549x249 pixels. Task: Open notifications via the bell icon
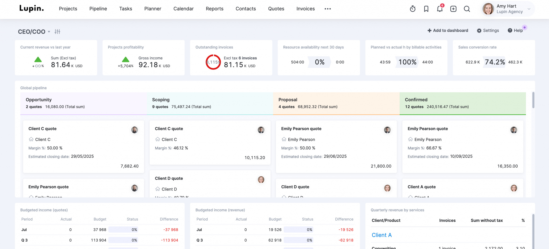tap(440, 9)
